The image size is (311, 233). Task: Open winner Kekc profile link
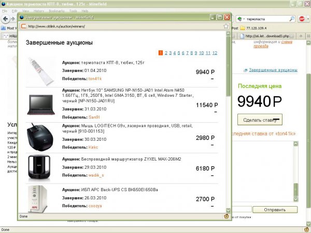click(93, 147)
